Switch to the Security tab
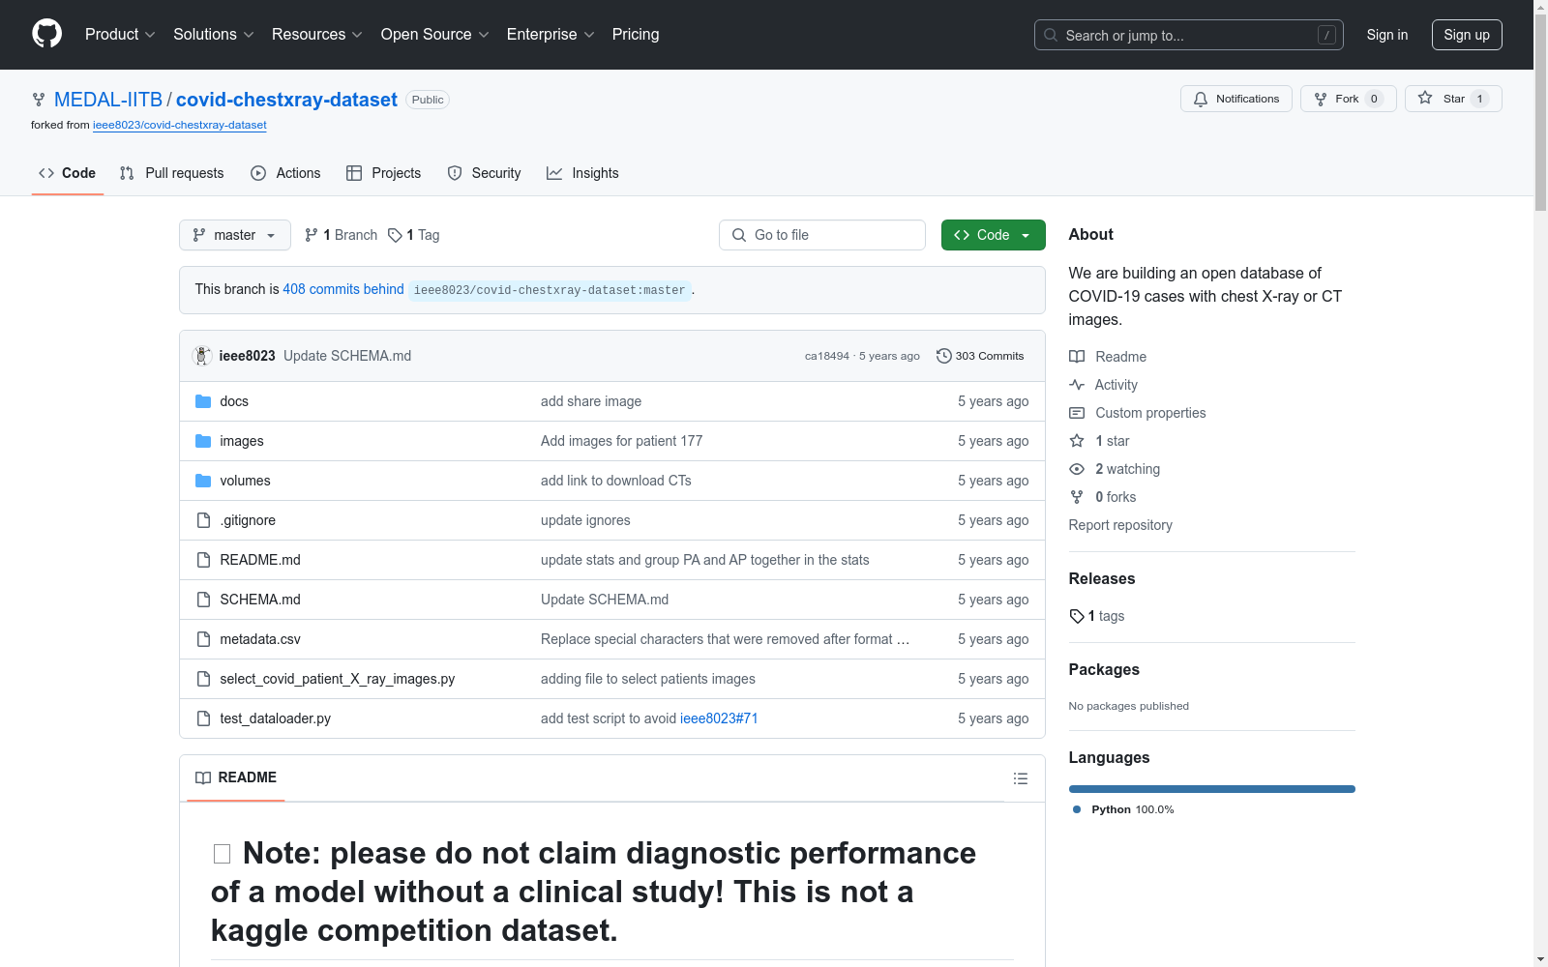The width and height of the screenshot is (1548, 967). (485, 173)
